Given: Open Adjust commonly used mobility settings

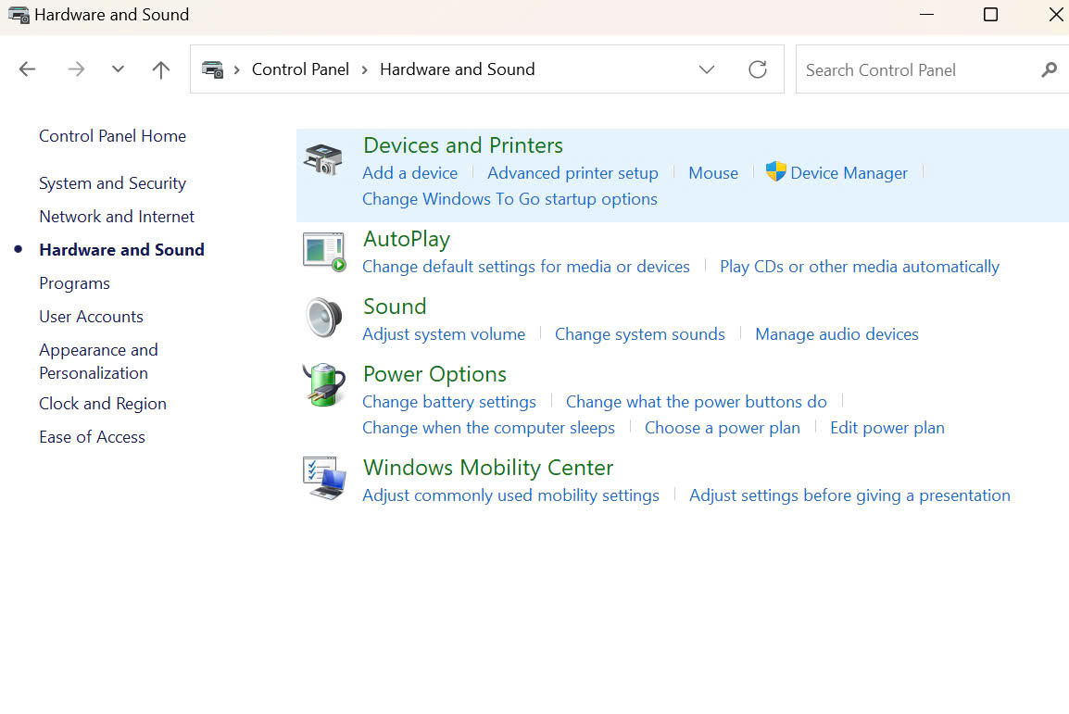Looking at the screenshot, I should point(510,495).
